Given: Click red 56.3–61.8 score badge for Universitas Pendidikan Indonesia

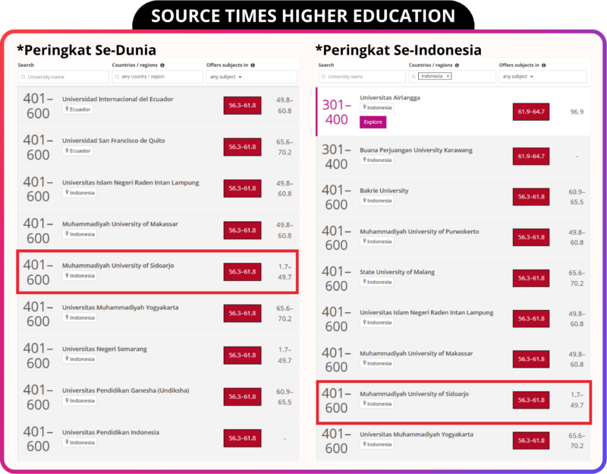Looking at the screenshot, I should [243, 438].
